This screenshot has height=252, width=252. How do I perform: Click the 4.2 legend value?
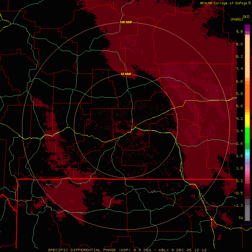[239, 119]
